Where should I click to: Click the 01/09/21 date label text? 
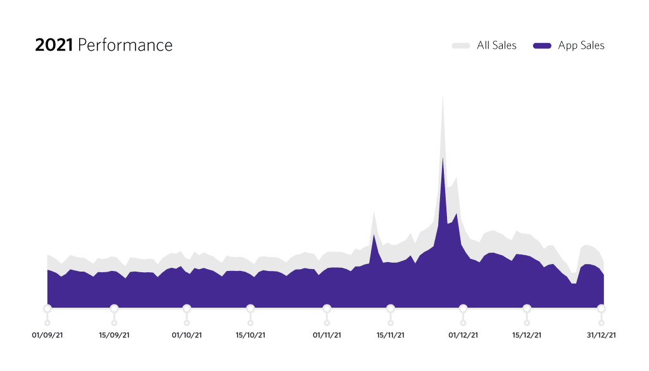tap(47, 336)
